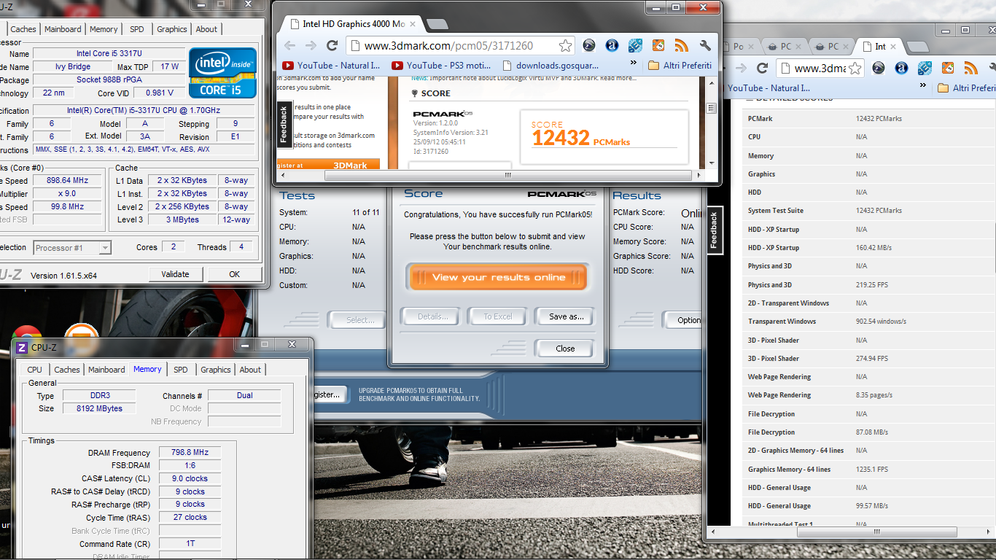Switch to first 'Po' tab in right Chrome

(x=738, y=46)
